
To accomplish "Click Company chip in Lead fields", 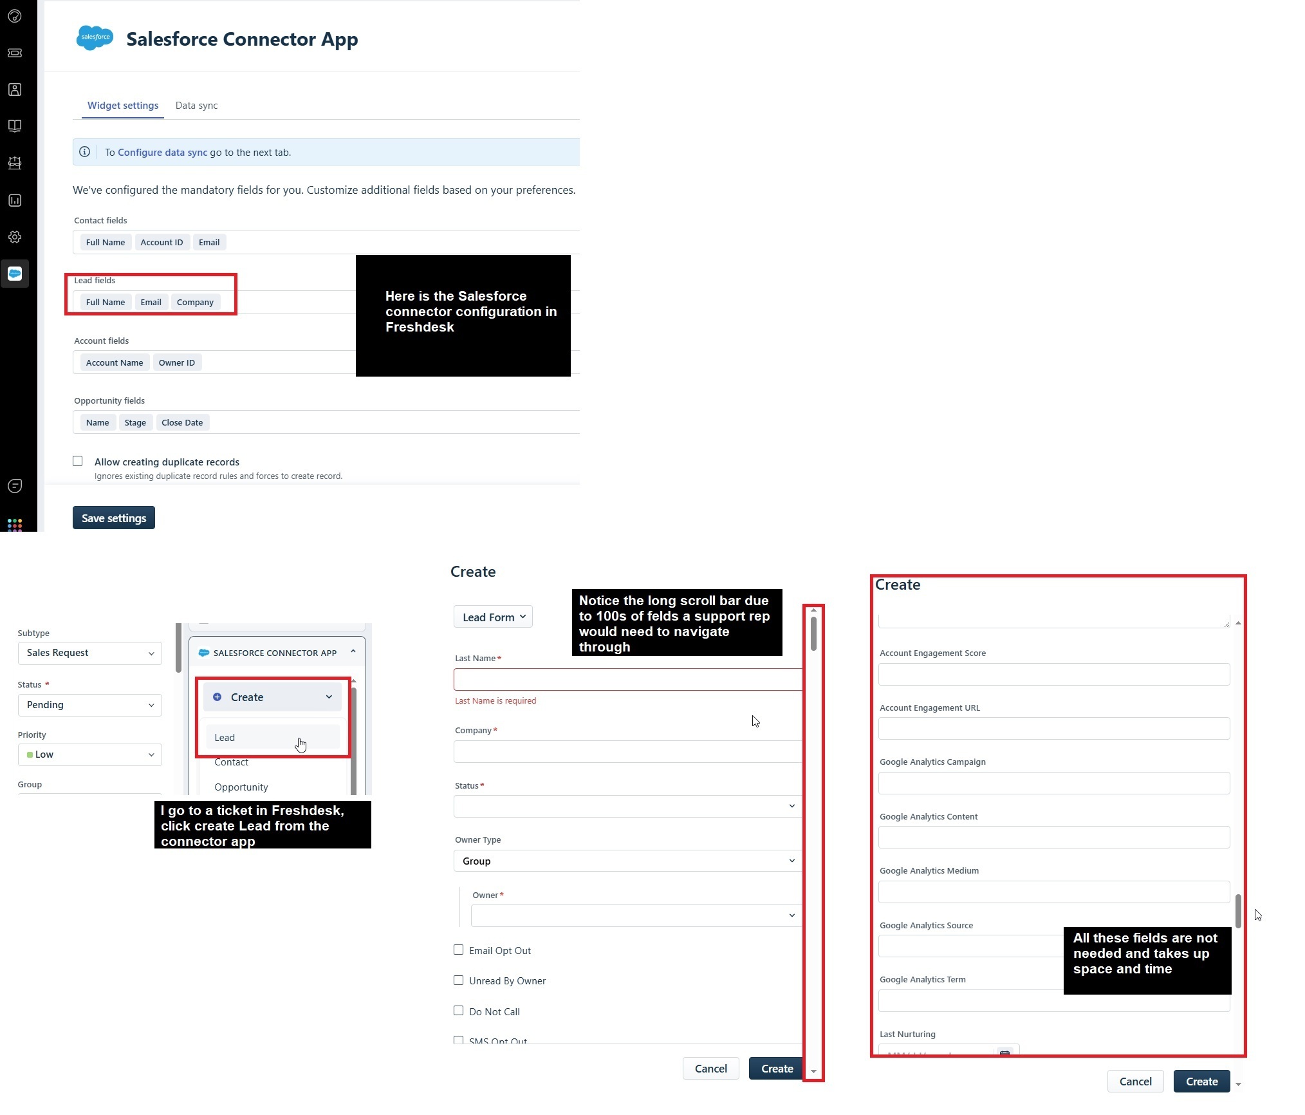I will tap(195, 302).
